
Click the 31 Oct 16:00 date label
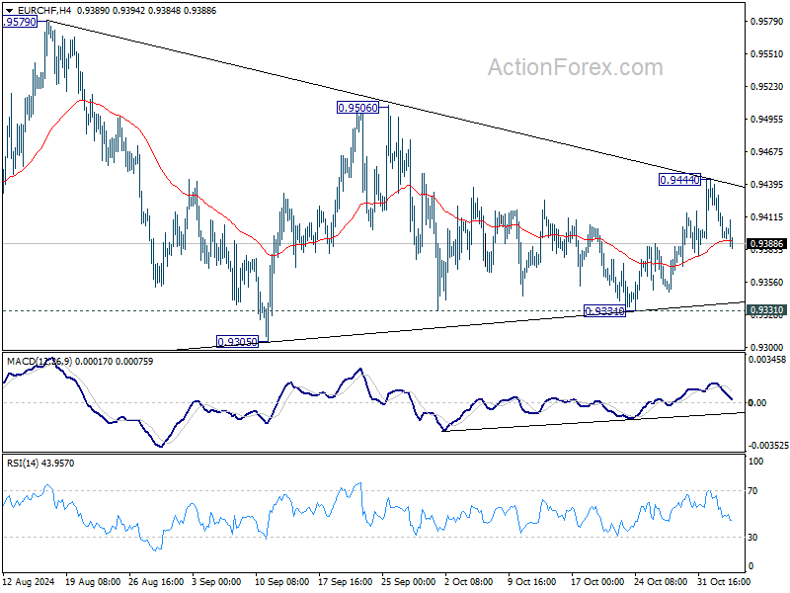[x=724, y=582]
